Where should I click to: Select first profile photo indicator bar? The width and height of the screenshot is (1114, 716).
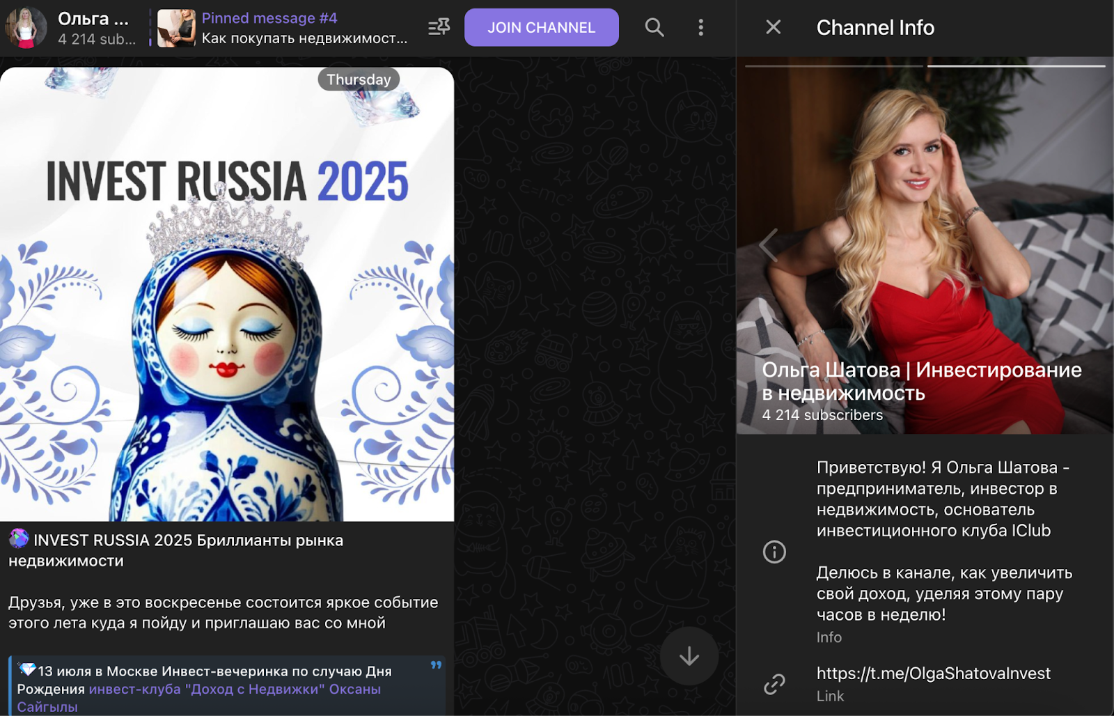click(x=834, y=65)
